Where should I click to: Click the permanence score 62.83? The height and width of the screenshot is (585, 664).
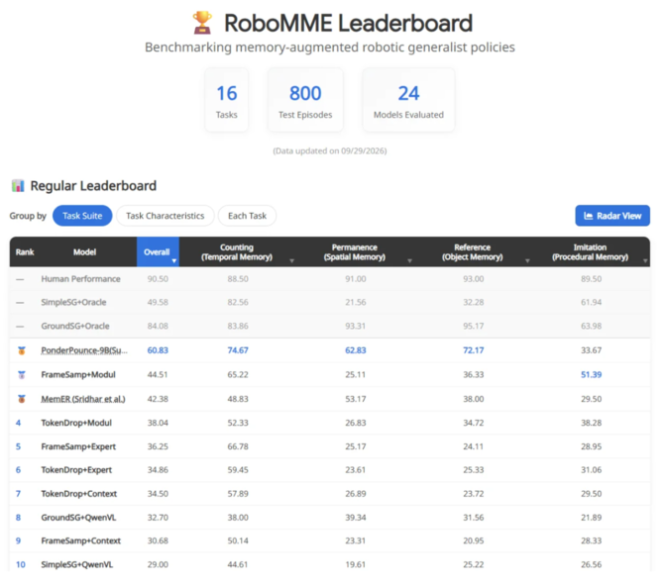pos(356,350)
